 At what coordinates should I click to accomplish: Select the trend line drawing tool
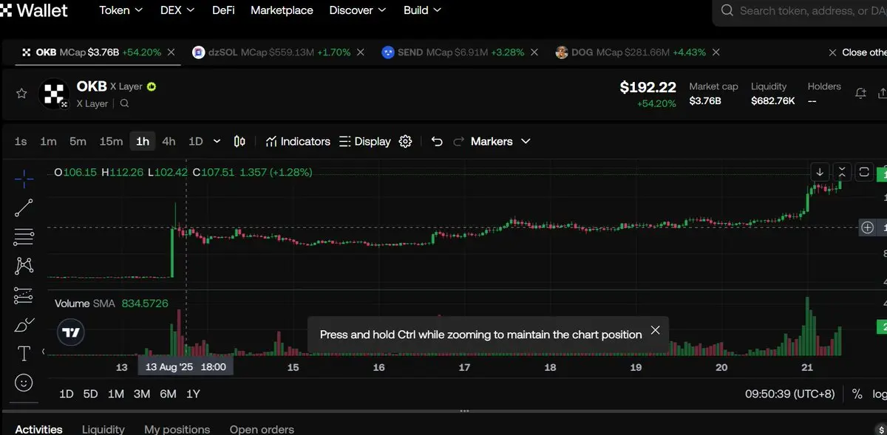(x=24, y=208)
